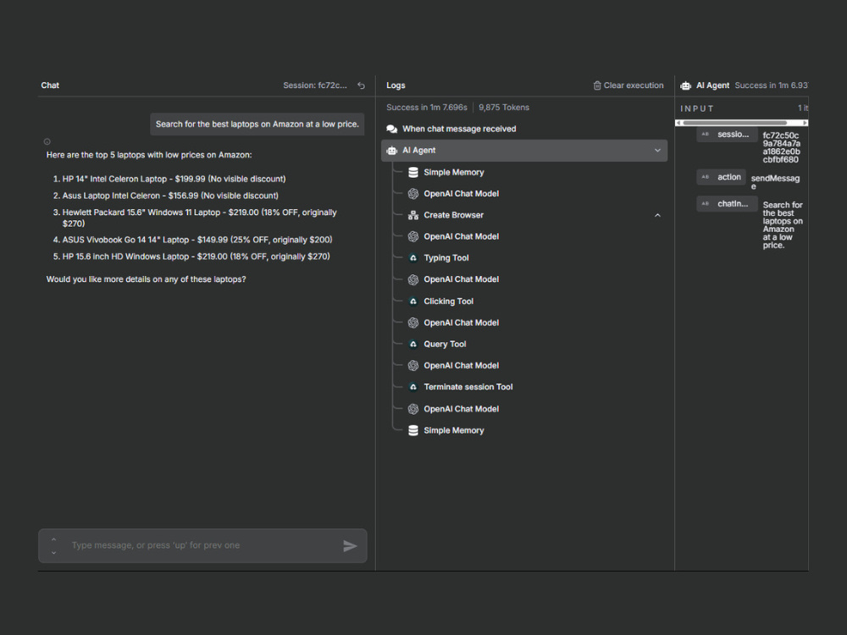The height and width of the screenshot is (635, 847).
Task: Click the robot icon in the AI Agent log row
Action: 392,151
